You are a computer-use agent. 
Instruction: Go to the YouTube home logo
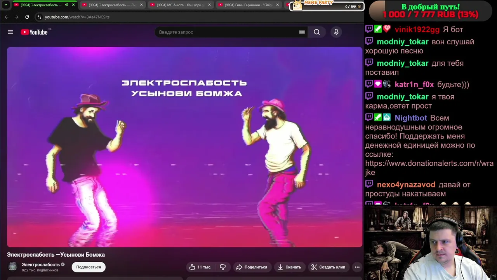point(34,32)
